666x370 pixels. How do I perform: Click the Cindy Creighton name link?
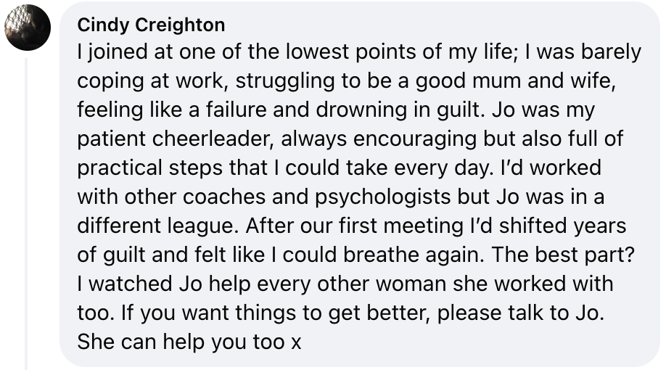pyautogui.click(x=151, y=25)
